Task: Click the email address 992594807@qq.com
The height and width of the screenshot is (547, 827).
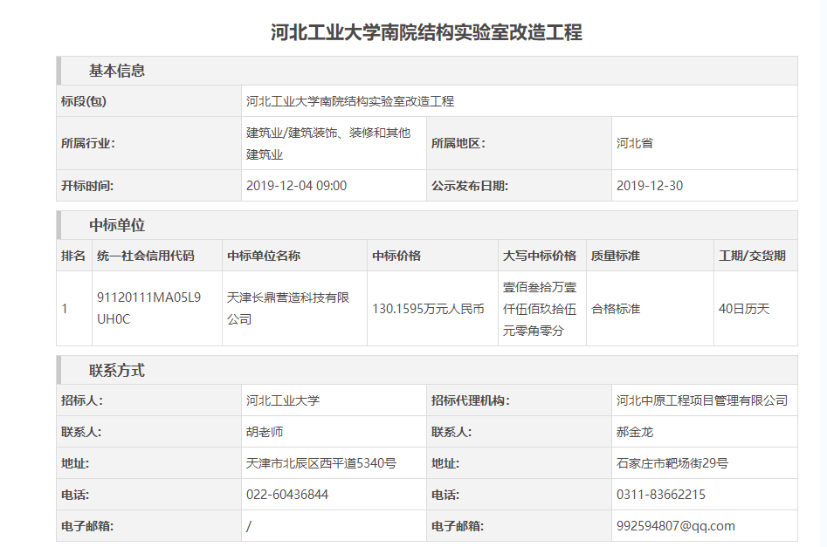Action: coord(676,526)
